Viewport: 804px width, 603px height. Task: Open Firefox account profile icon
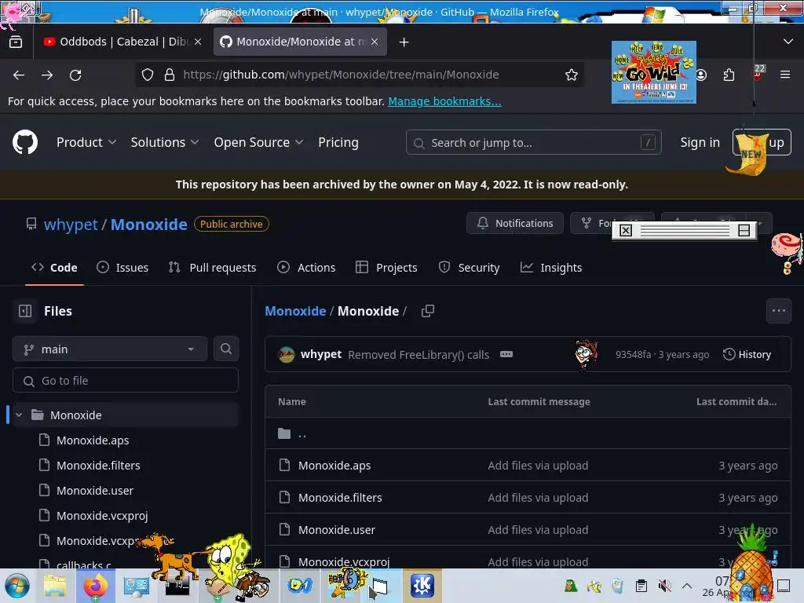(x=701, y=75)
